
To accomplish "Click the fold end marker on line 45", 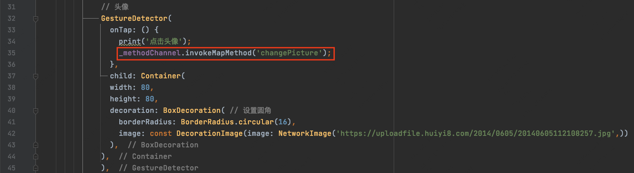I will click(35, 168).
